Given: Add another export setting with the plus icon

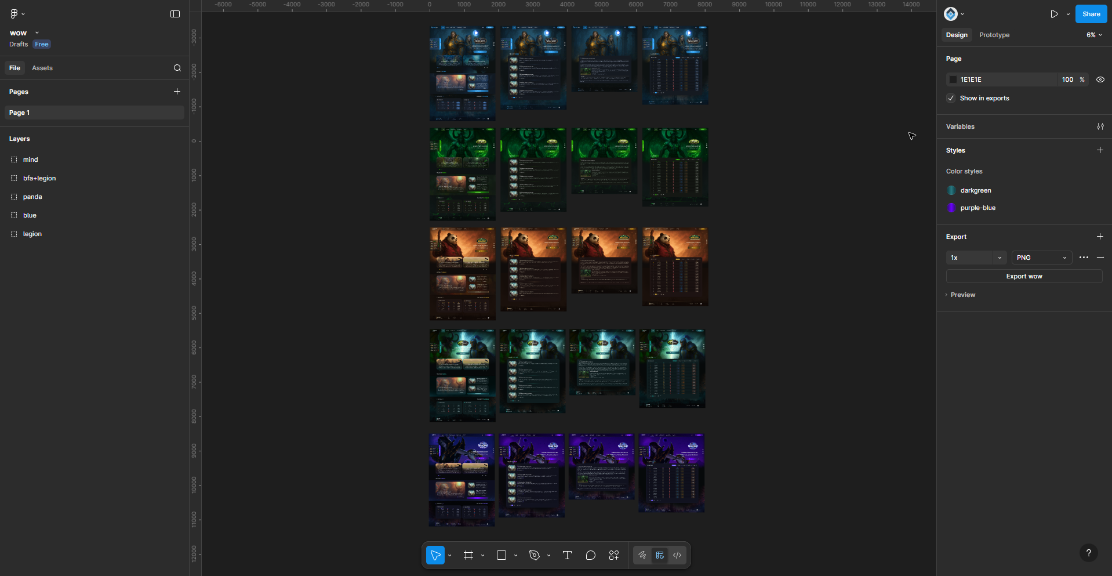Looking at the screenshot, I should pos(1100,237).
